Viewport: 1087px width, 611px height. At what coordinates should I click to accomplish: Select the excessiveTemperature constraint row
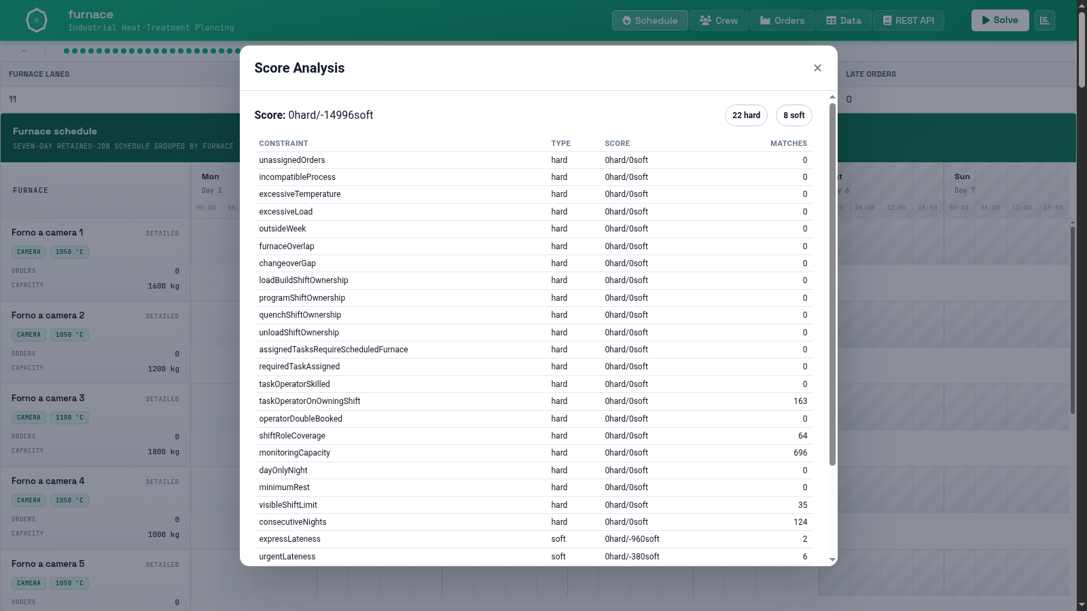(x=533, y=194)
